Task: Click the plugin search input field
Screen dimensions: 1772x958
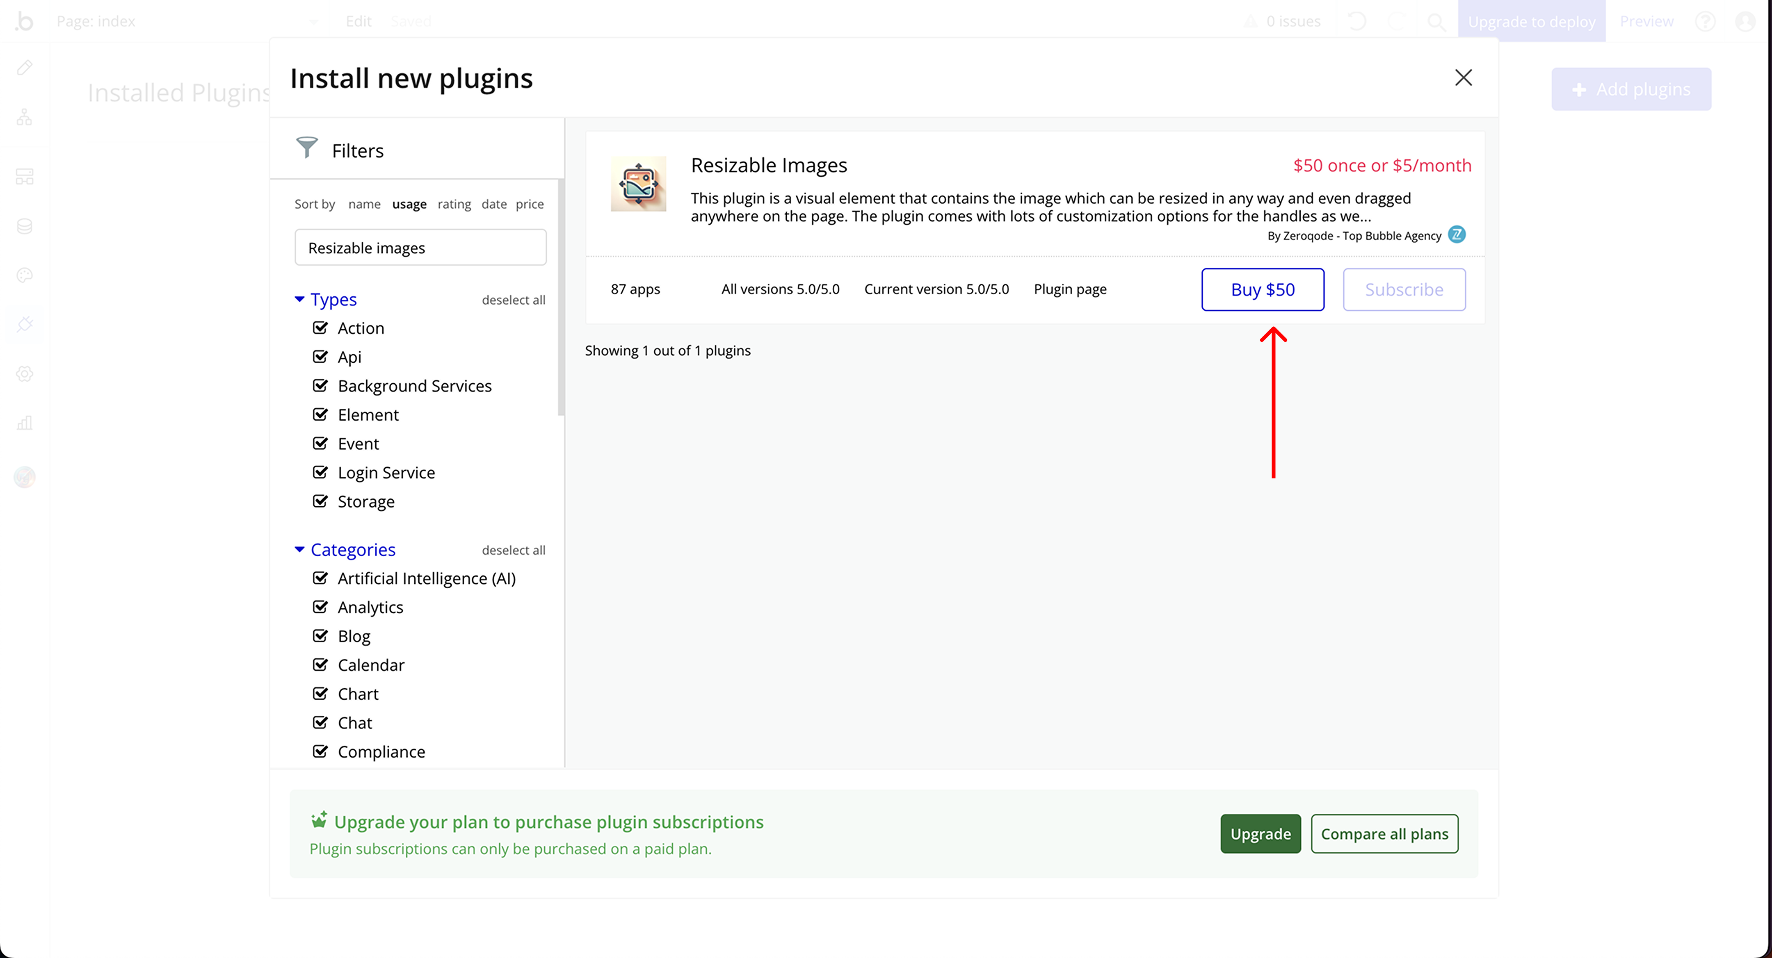Action: tap(420, 248)
